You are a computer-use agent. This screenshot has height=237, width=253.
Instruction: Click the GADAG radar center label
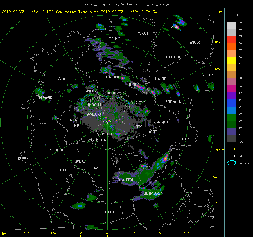107,123
